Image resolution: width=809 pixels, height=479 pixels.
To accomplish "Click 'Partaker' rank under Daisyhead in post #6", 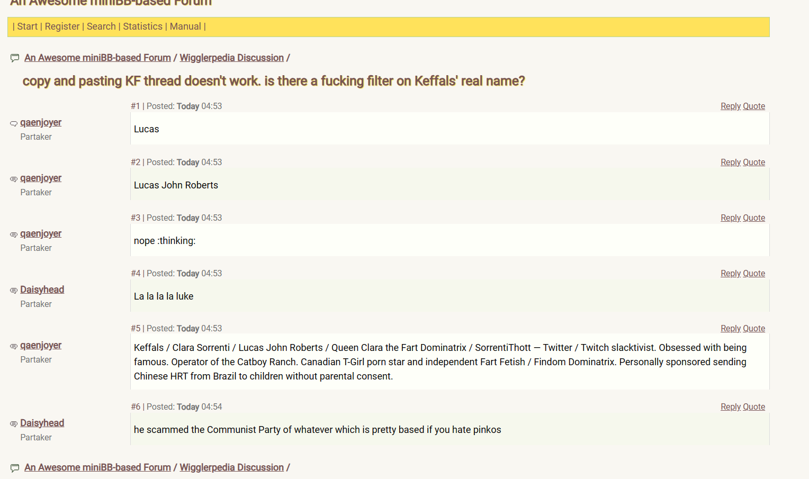I will coord(36,438).
